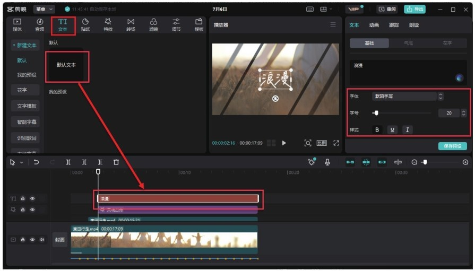This screenshot has width=475, height=271.
Task: Open the 菜单 dropdown menu
Action: 44,10
